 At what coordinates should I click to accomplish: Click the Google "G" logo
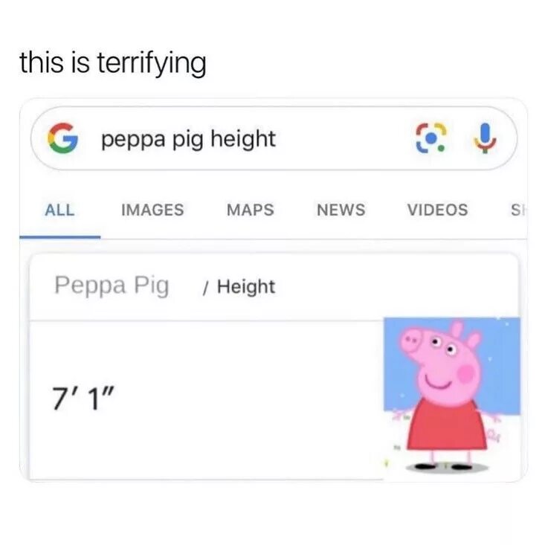point(63,138)
